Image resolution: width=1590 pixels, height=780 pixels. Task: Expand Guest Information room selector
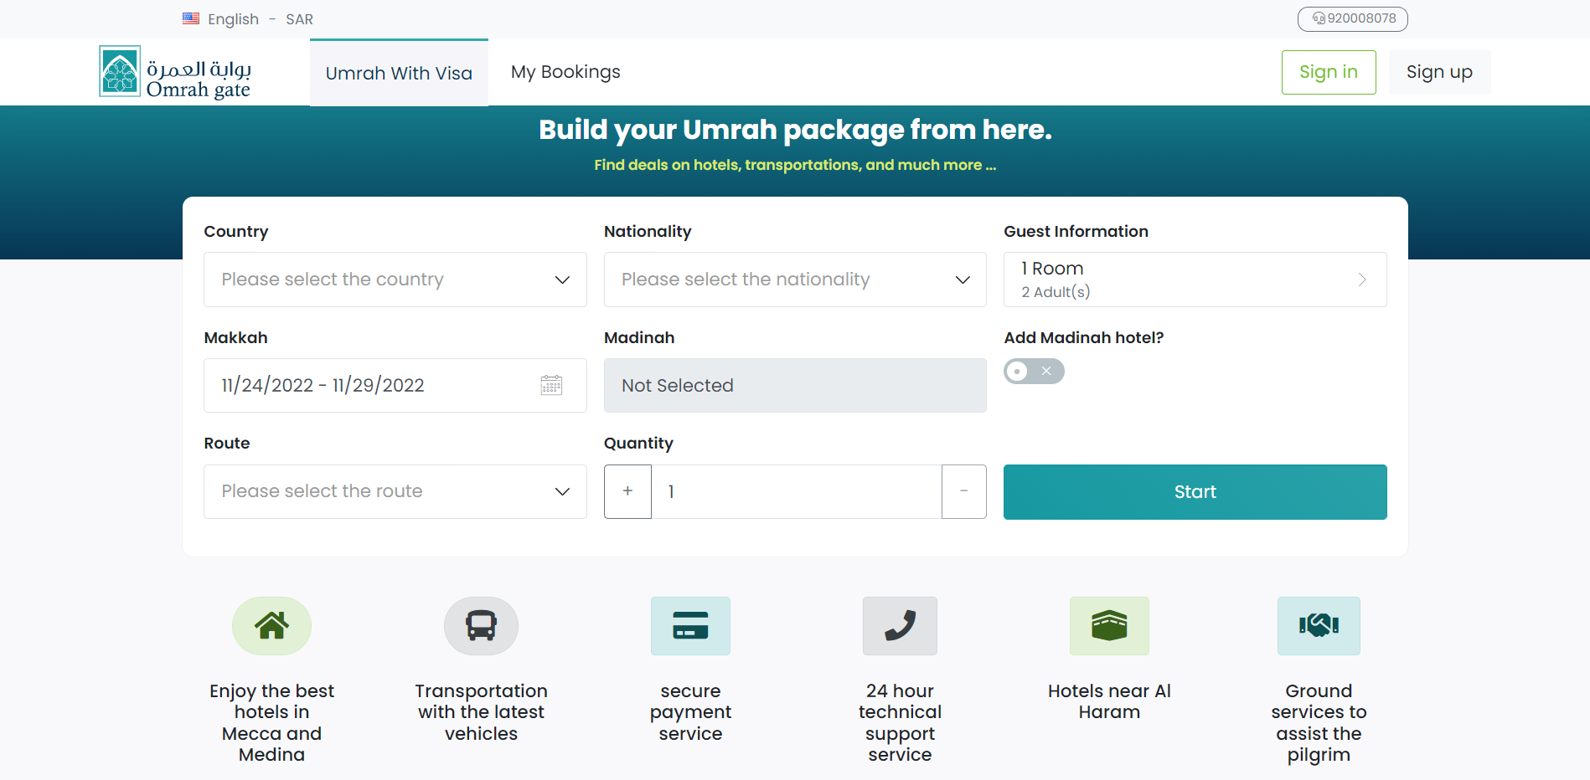coord(1195,280)
